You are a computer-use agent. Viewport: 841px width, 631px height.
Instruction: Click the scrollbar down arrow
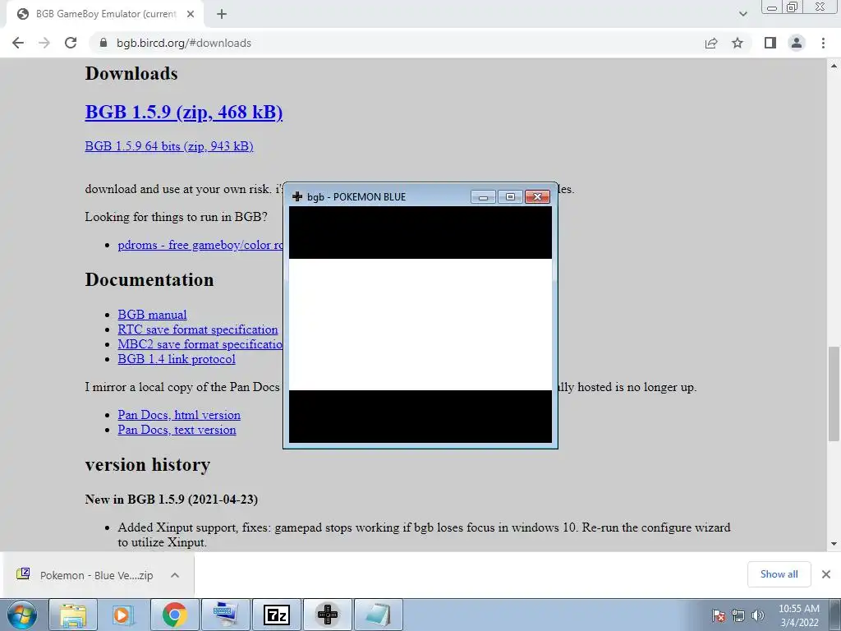tap(834, 544)
